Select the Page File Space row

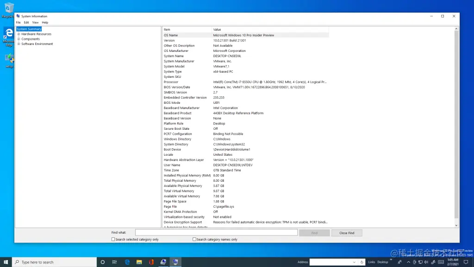[245, 201]
